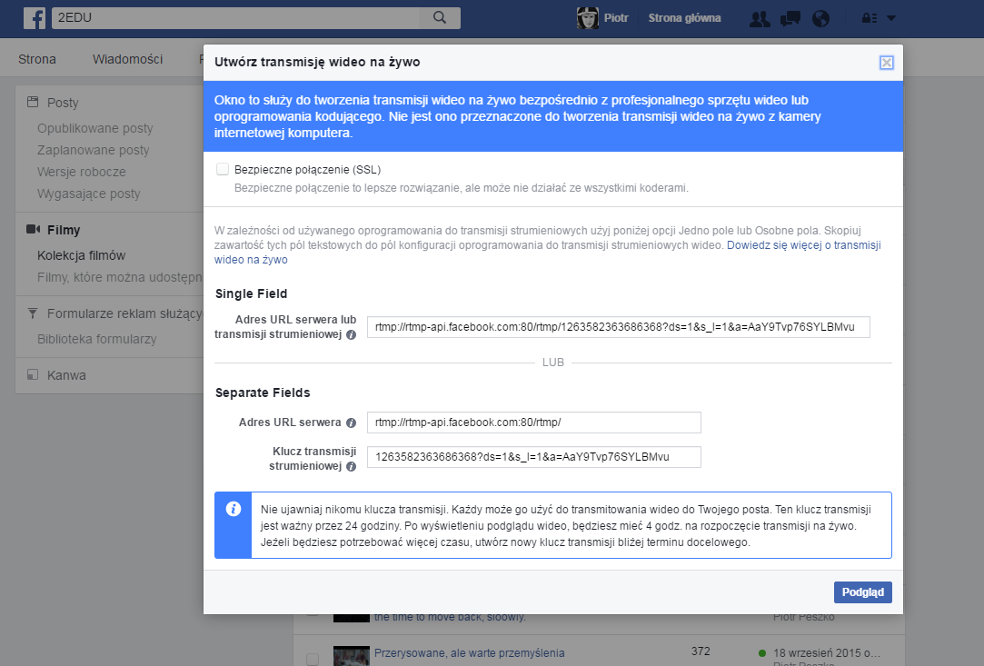Open Biblioteka formularzy in sidebar
The image size is (984, 666).
tap(96, 339)
